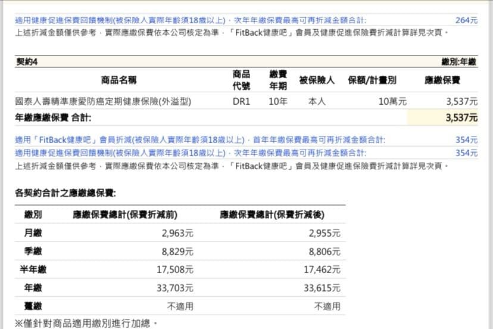
Task: Click the 半年繳 row label
Action: point(33,269)
